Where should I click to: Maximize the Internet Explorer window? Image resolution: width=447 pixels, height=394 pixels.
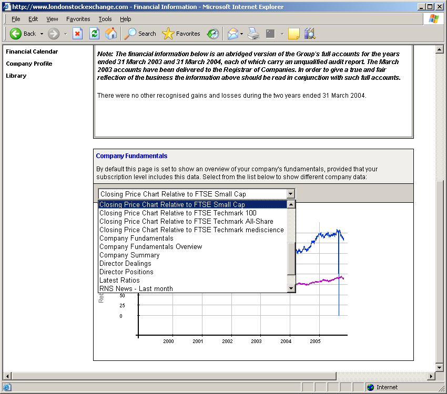pyautogui.click(x=430, y=6)
